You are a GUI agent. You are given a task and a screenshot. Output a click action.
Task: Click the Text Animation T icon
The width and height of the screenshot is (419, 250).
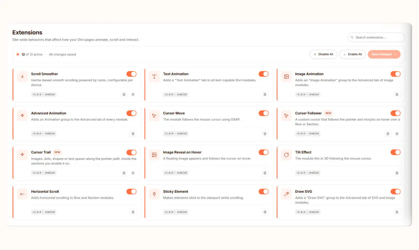154,77
